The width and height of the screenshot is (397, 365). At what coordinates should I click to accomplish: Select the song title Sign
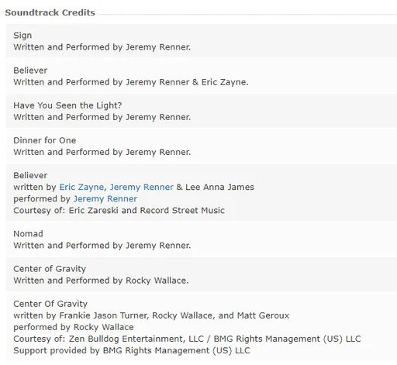pos(22,36)
